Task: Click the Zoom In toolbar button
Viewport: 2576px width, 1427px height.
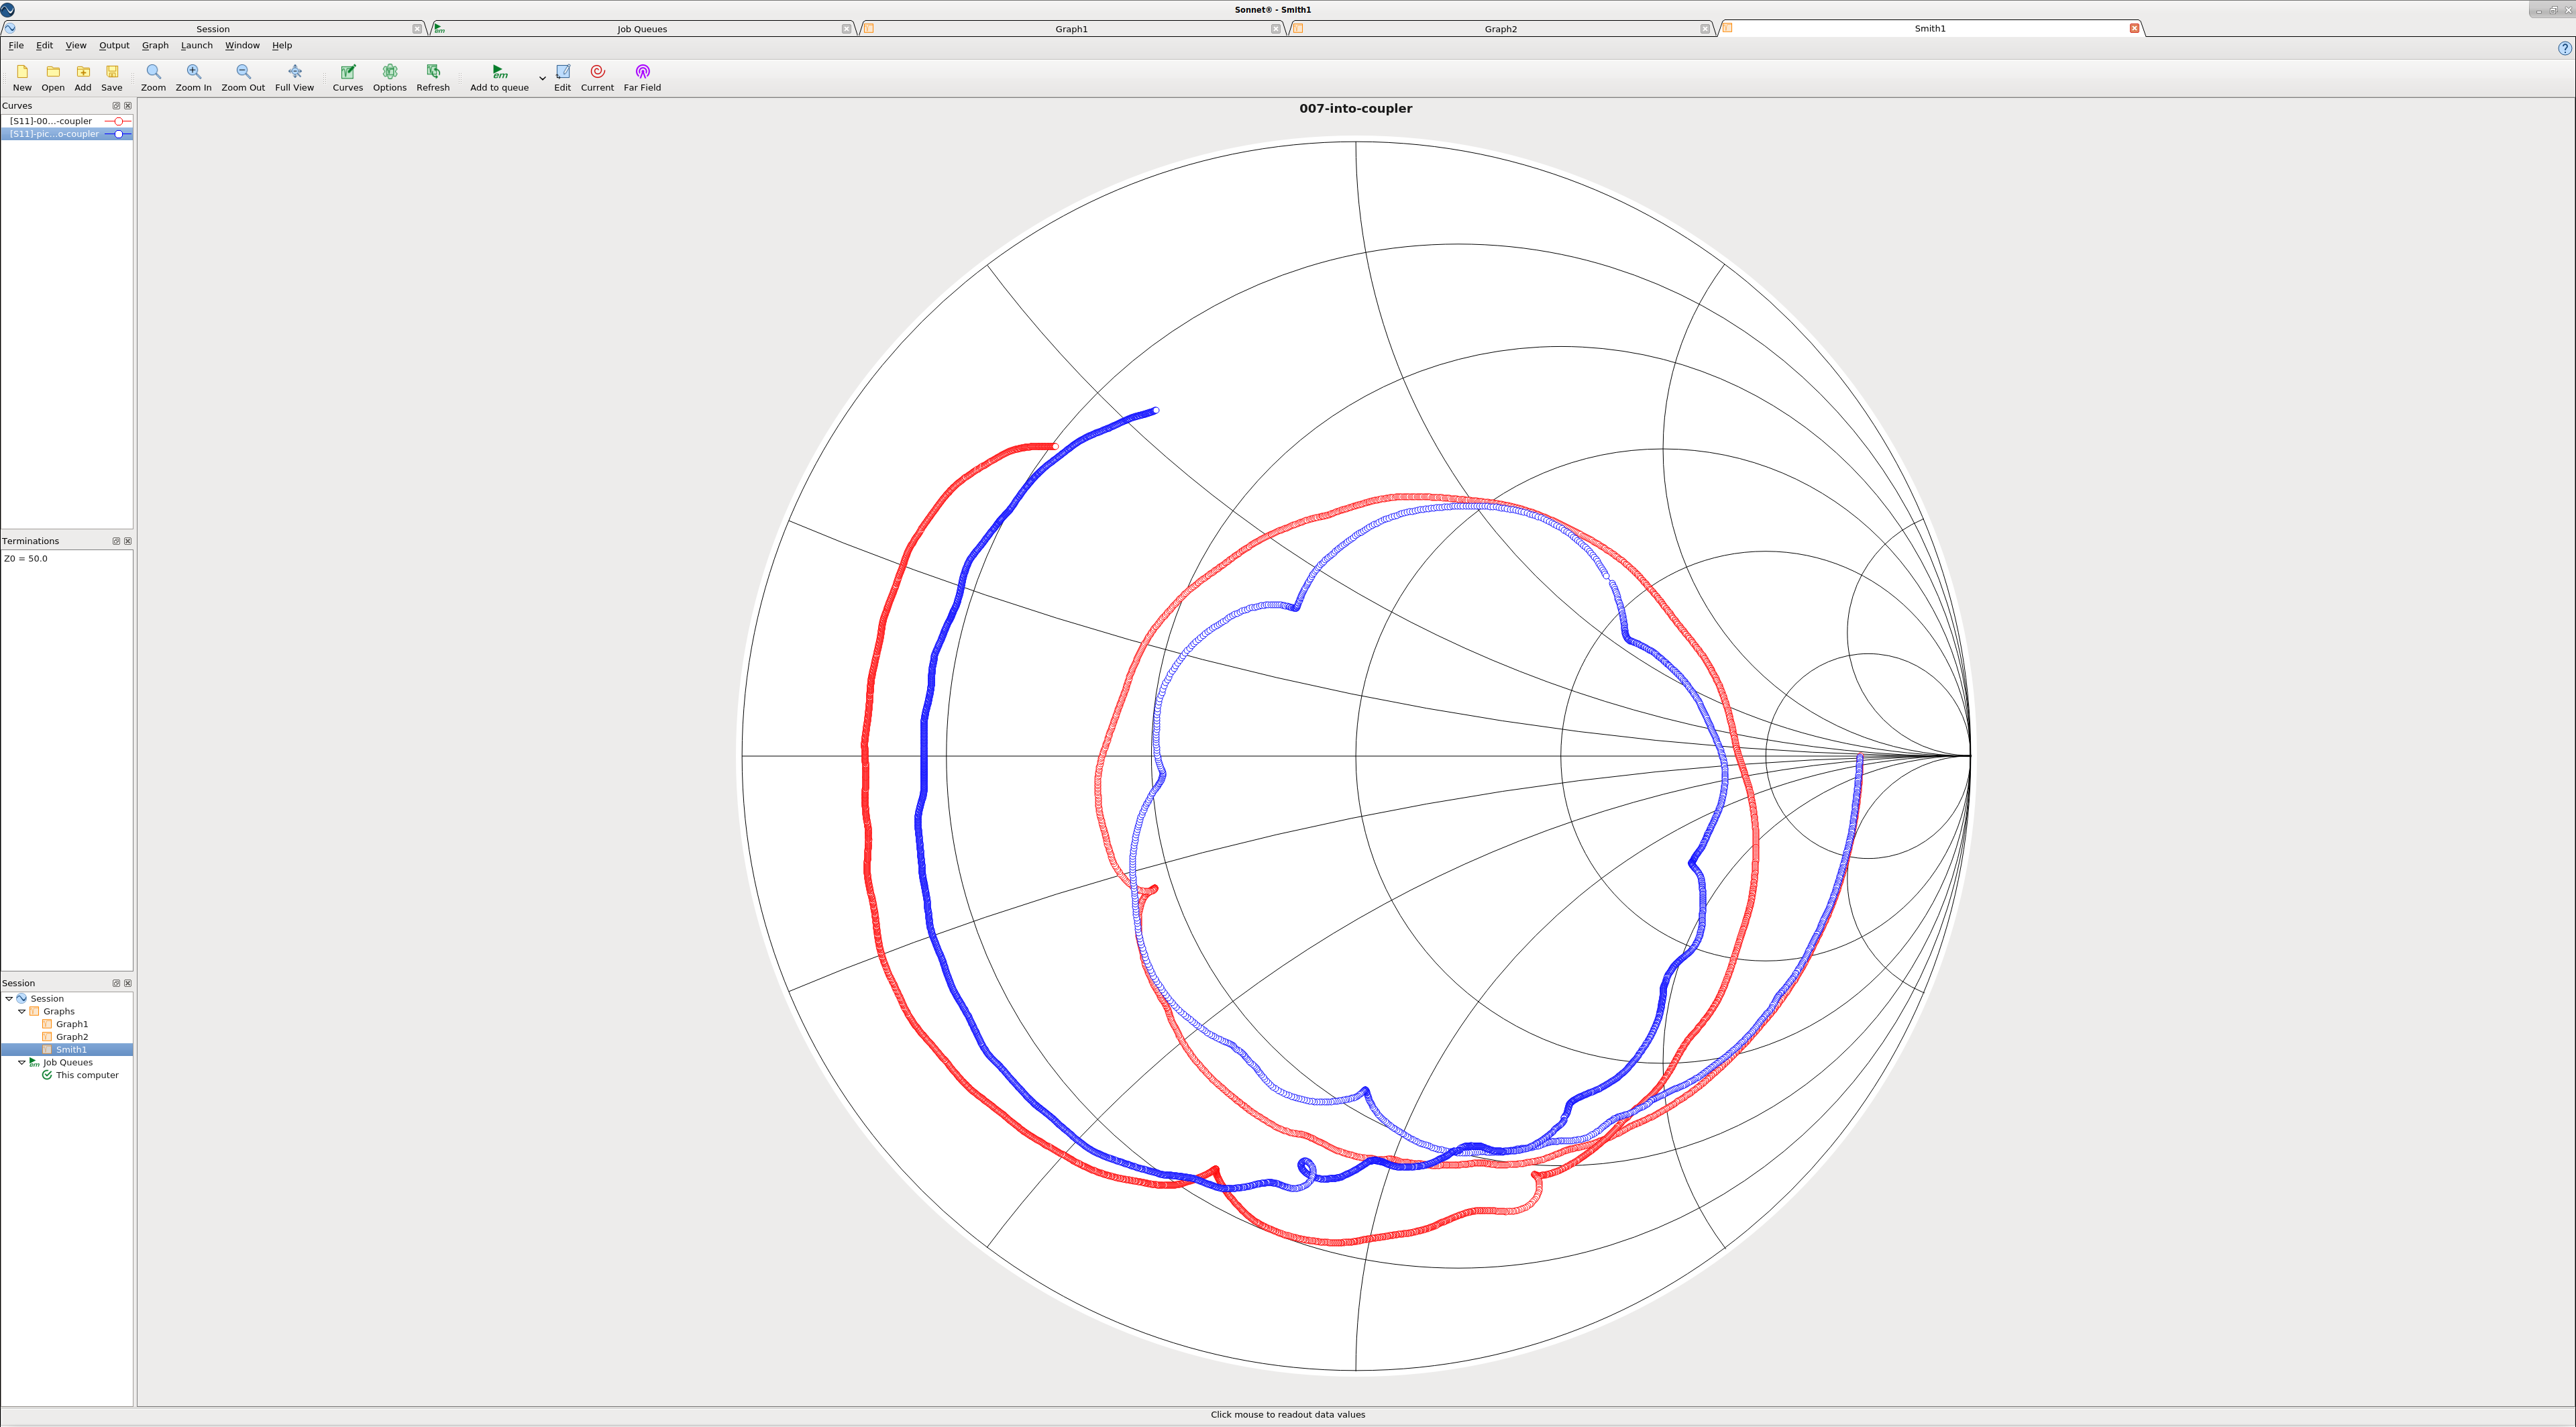Action: [194, 78]
